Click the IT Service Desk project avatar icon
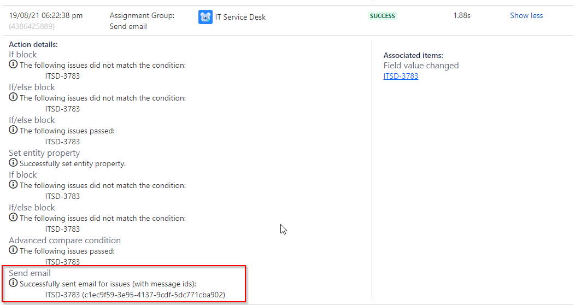Viewport: 581px width, 305px height. click(x=206, y=17)
